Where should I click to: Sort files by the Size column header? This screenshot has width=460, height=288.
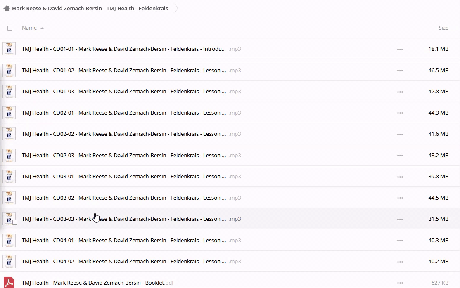click(x=443, y=28)
